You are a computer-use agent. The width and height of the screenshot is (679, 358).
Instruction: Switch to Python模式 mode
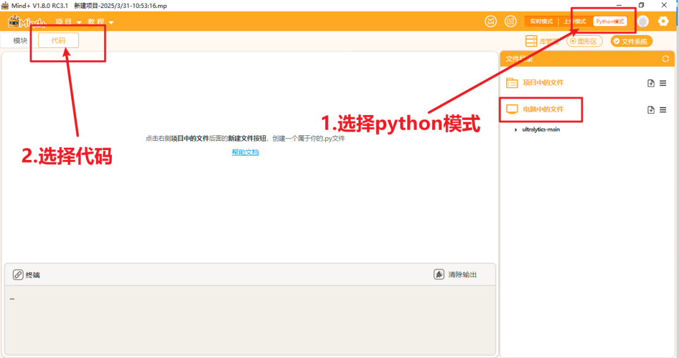click(610, 21)
